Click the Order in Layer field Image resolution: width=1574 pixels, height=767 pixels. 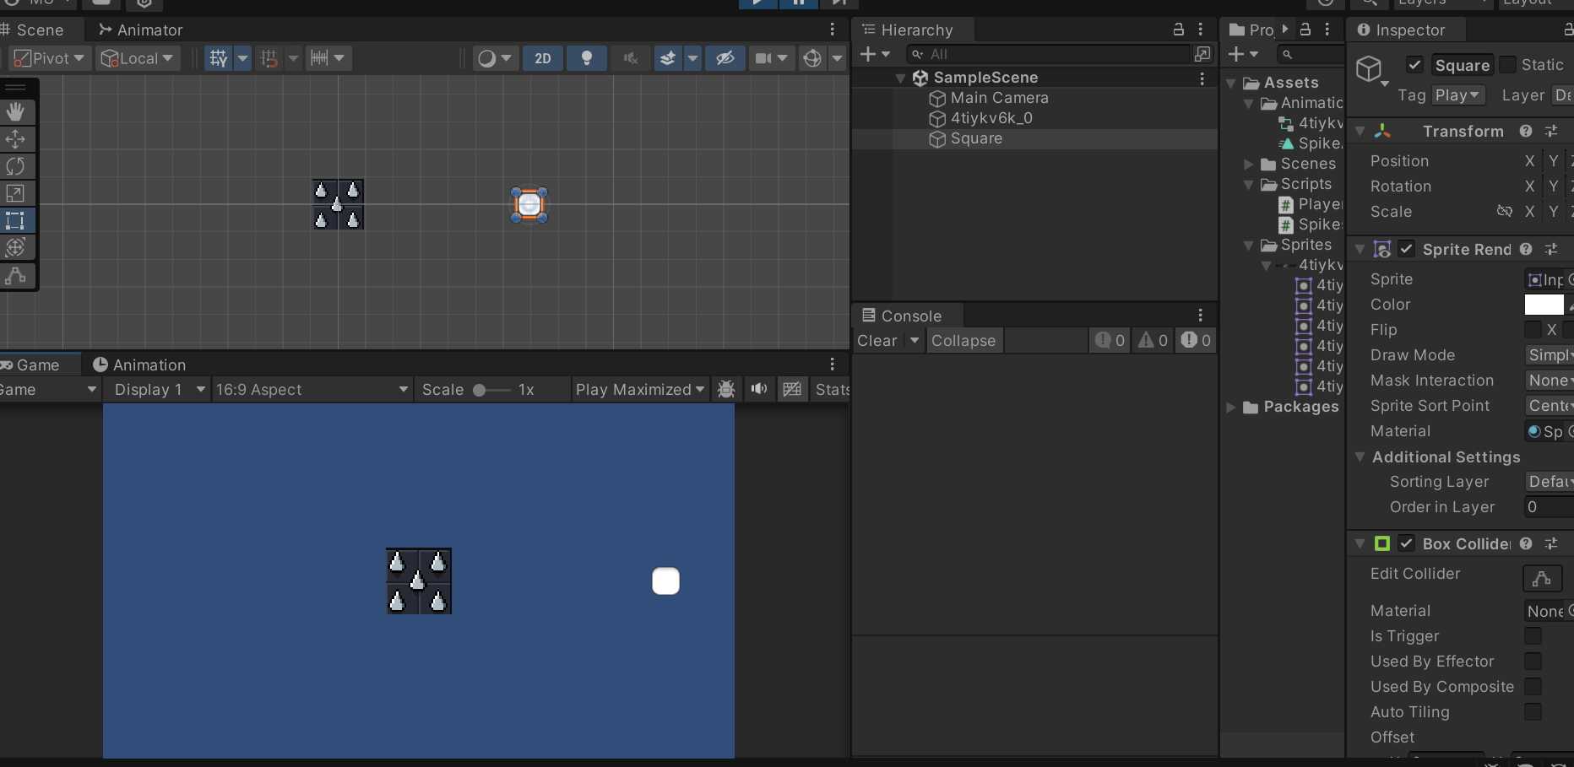tap(1549, 507)
